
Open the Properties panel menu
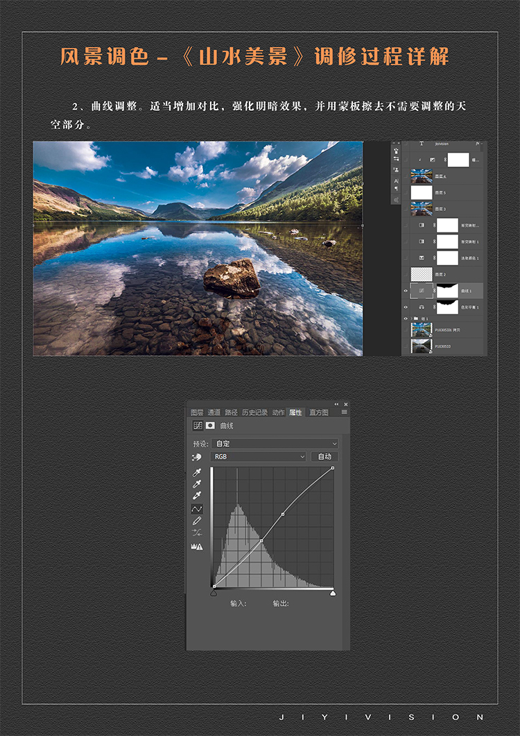pyautogui.click(x=345, y=412)
